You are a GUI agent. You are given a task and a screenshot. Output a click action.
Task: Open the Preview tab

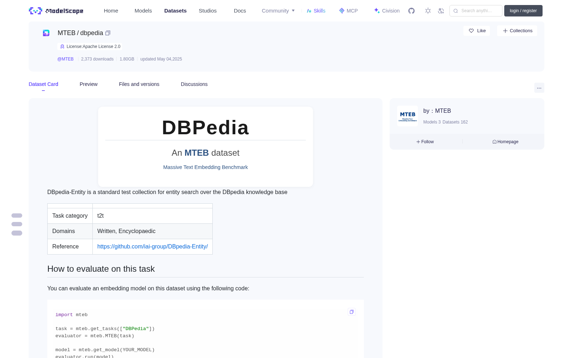tap(88, 84)
